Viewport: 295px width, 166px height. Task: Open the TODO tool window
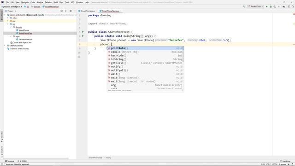pyautogui.click(x=22, y=161)
